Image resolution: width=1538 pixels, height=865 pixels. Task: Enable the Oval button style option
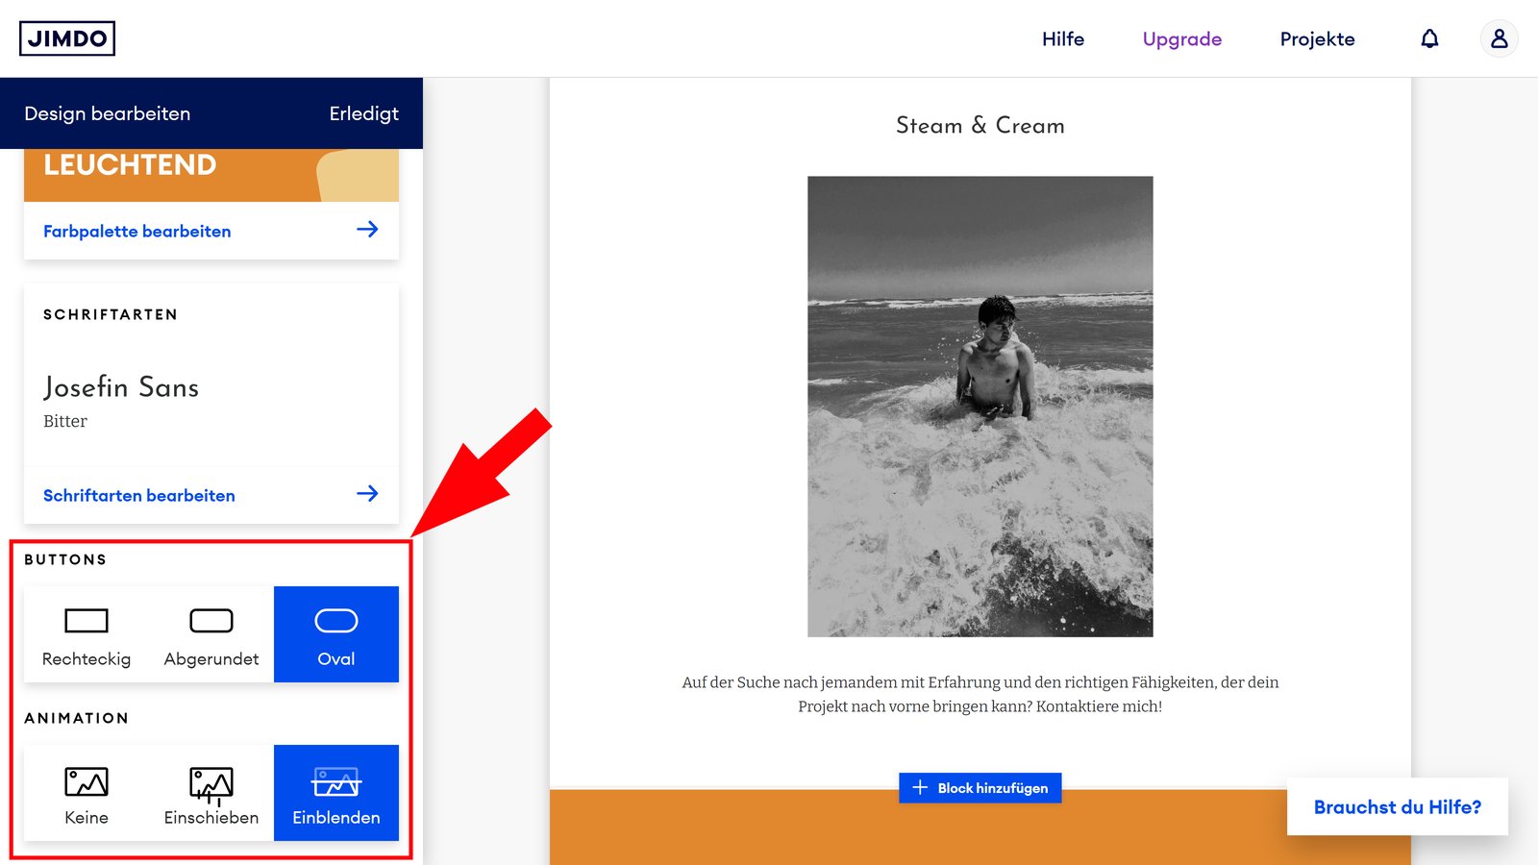click(335, 633)
